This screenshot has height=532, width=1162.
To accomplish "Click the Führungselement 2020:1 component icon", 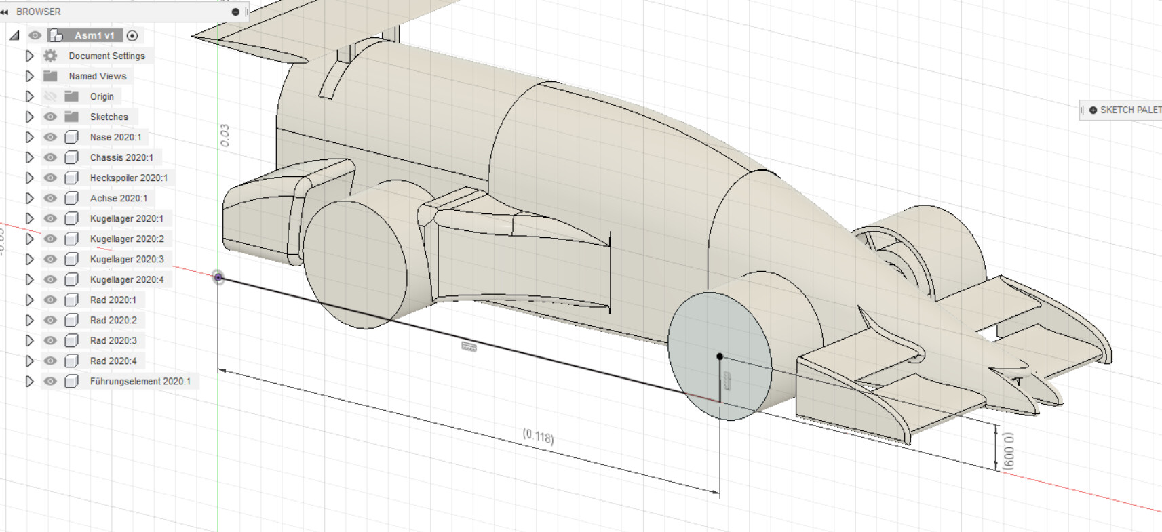I will pos(72,381).
